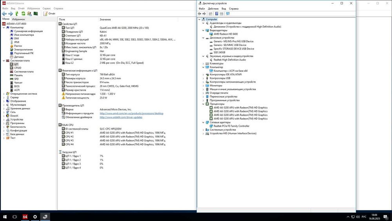The image size is (392, 221).
Task: Expand the DirectX node in AIDA64 tree
Action: click(4, 116)
